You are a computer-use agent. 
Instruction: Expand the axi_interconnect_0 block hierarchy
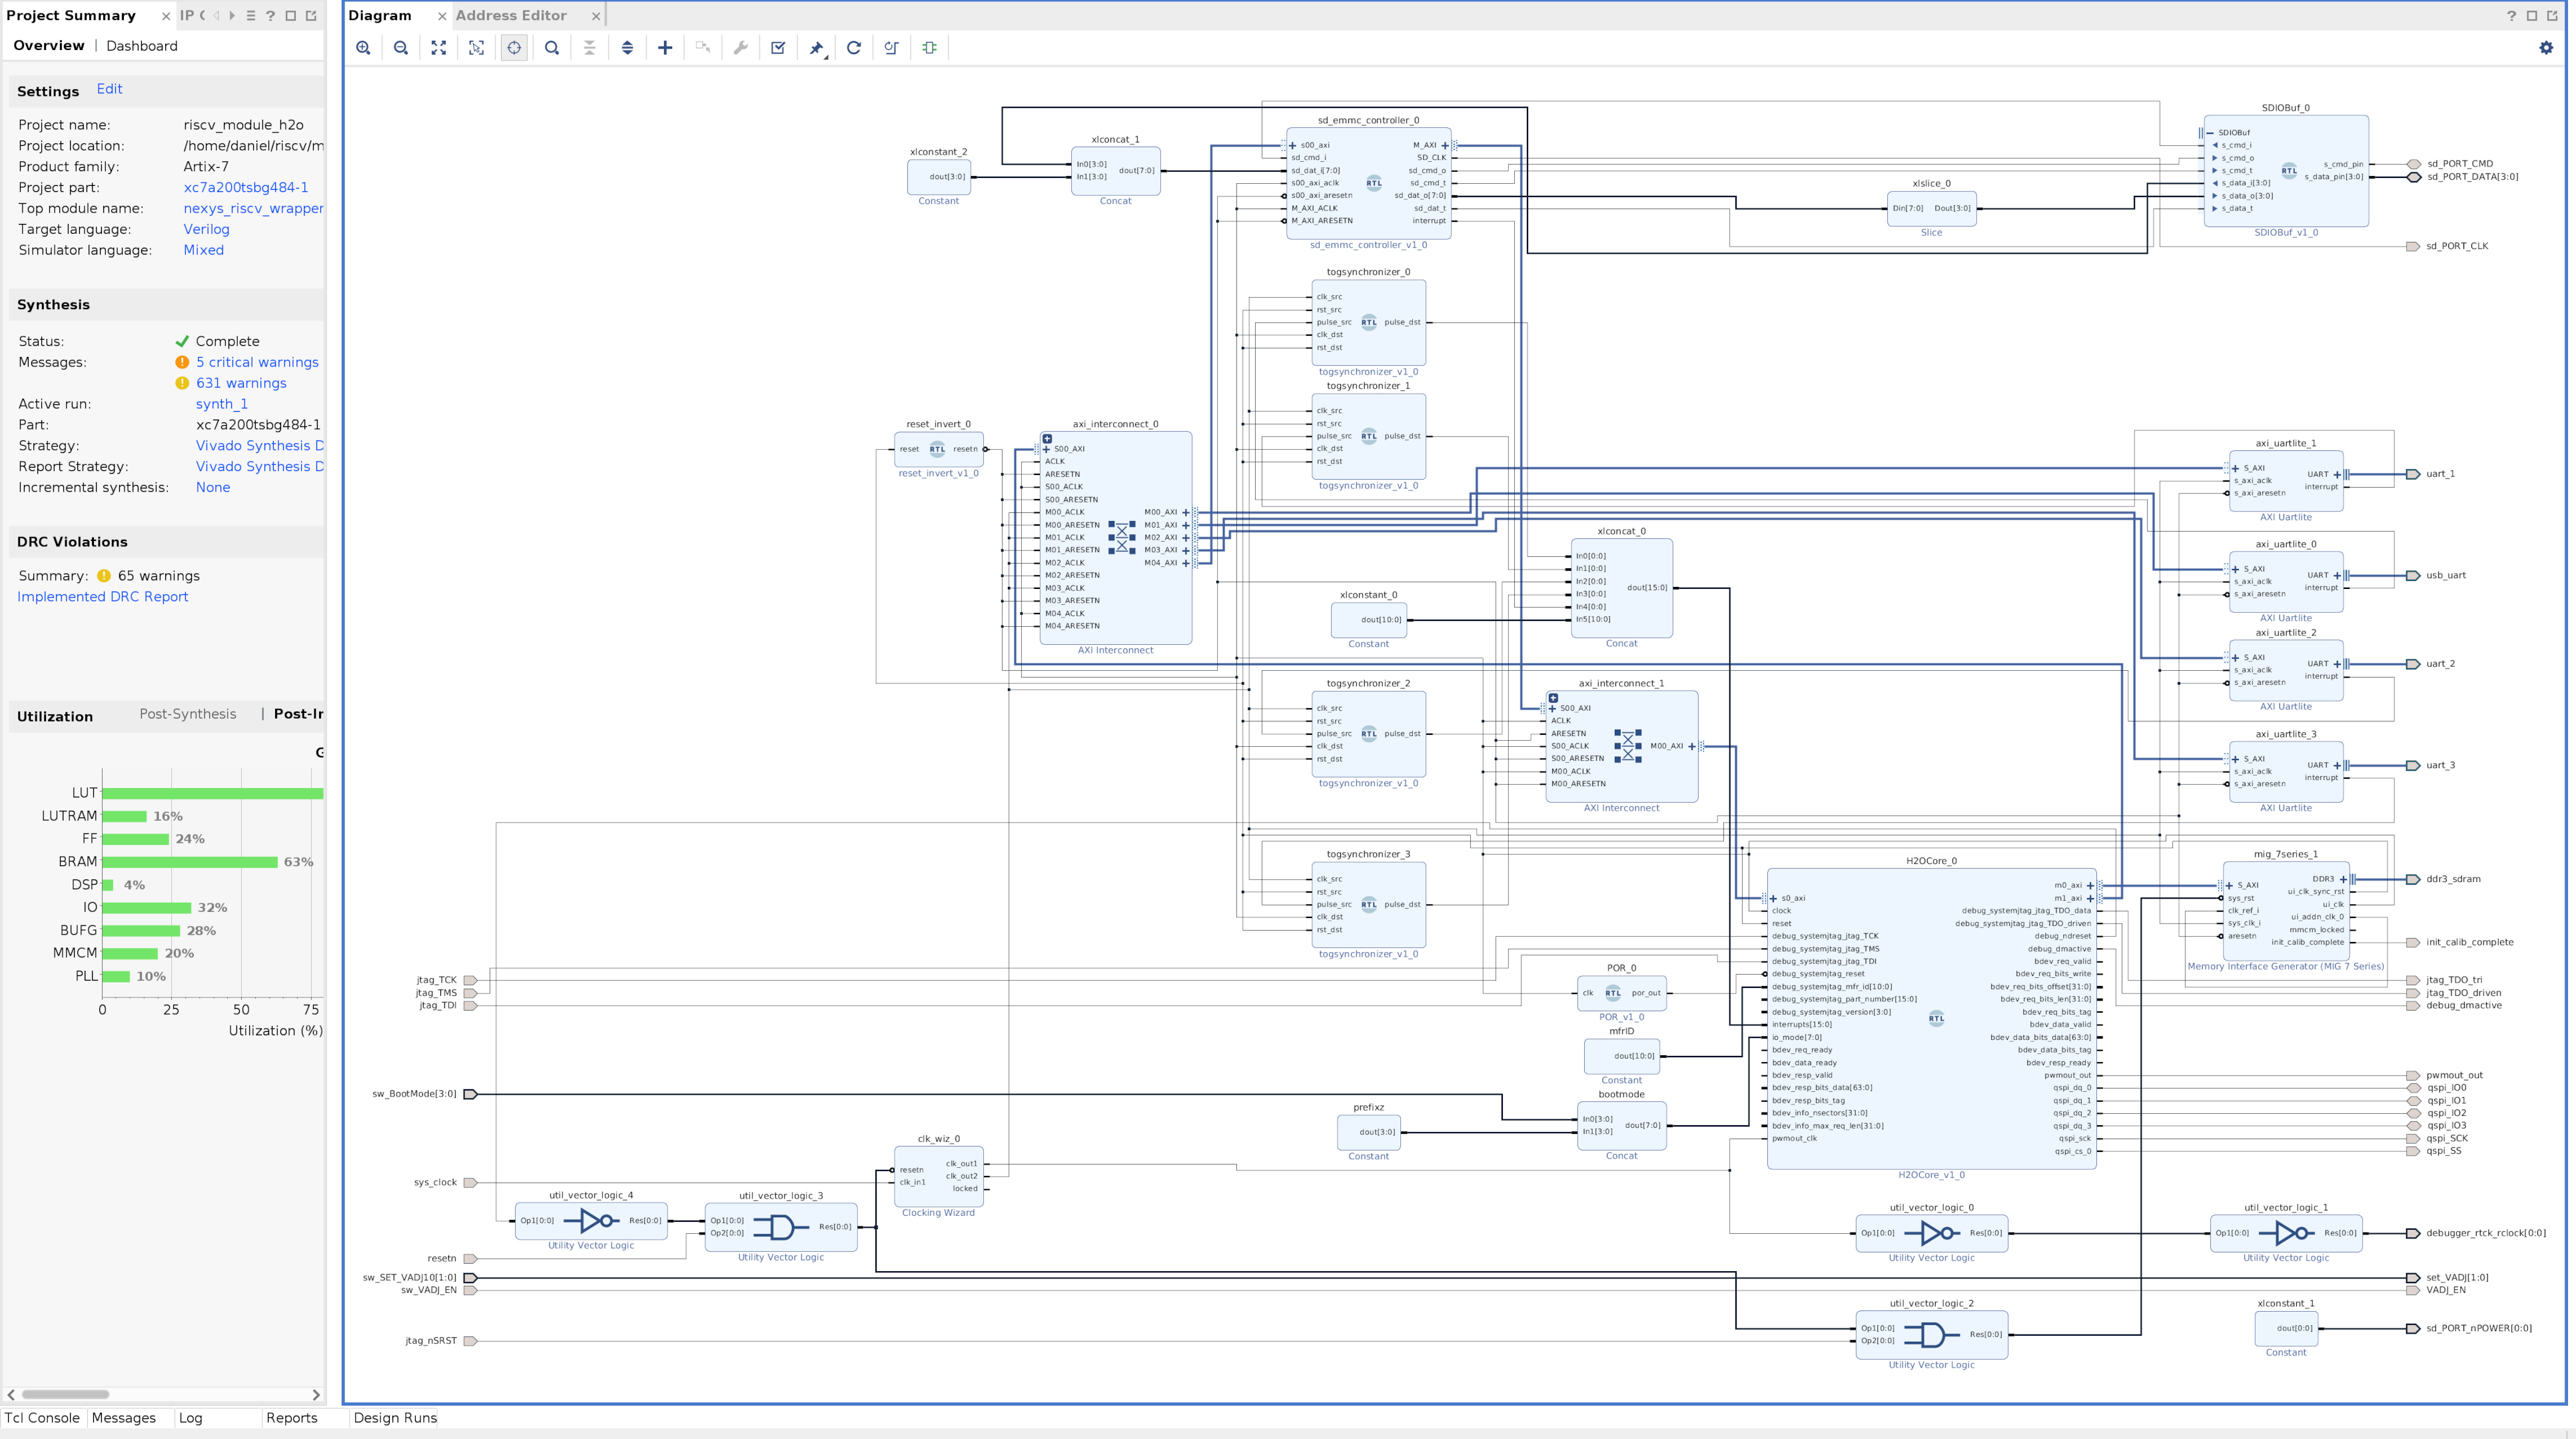[x=1047, y=439]
